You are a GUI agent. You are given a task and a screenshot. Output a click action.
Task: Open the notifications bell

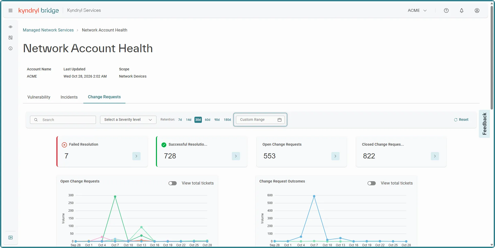(x=462, y=10)
